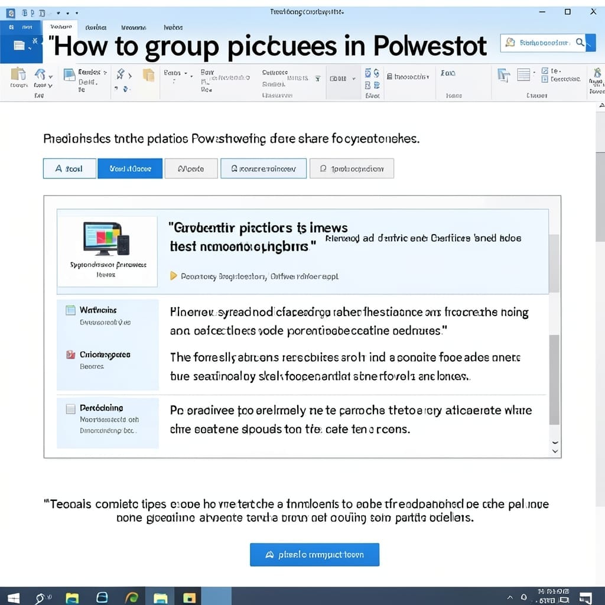Click the red icon beside 'Cnioiexpotes'
605x605 pixels.
[x=71, y=354]
